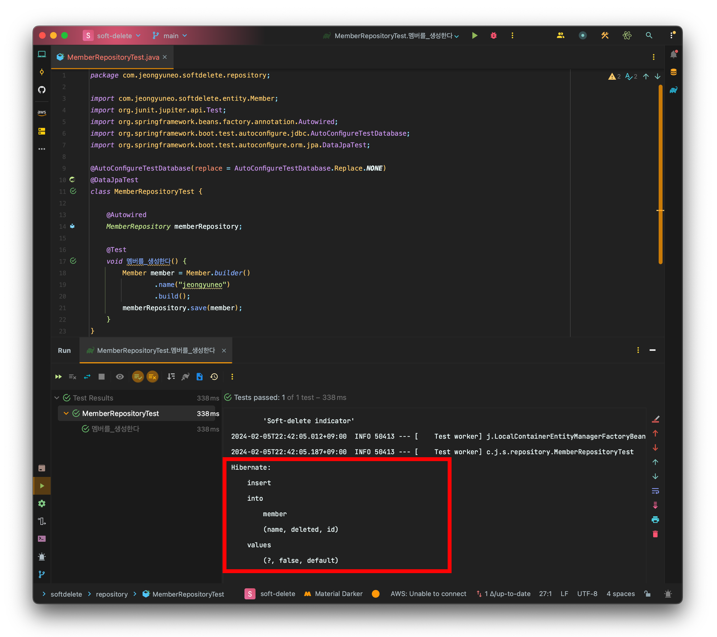The image size is (717, 637).
Task: Select the Run tab label
Action: pos(64,350)
